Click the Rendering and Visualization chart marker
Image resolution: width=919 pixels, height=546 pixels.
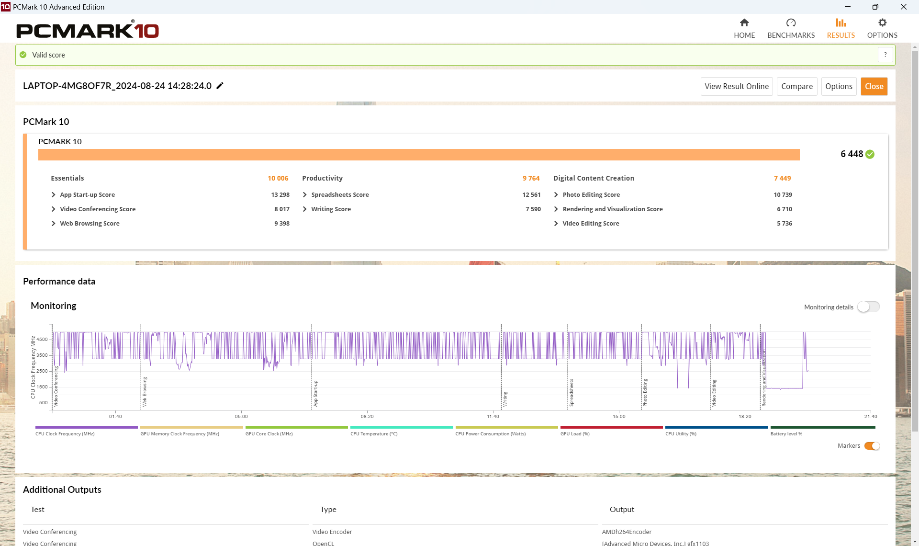764,378
